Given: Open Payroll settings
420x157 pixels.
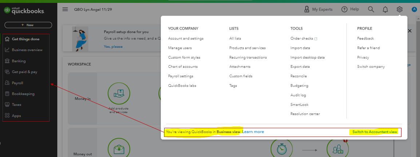Looking at the screenshot, I should tap(181, 76).
